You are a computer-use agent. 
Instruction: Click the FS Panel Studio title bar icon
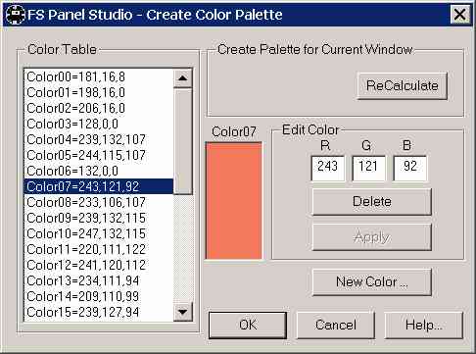[16, 15]
